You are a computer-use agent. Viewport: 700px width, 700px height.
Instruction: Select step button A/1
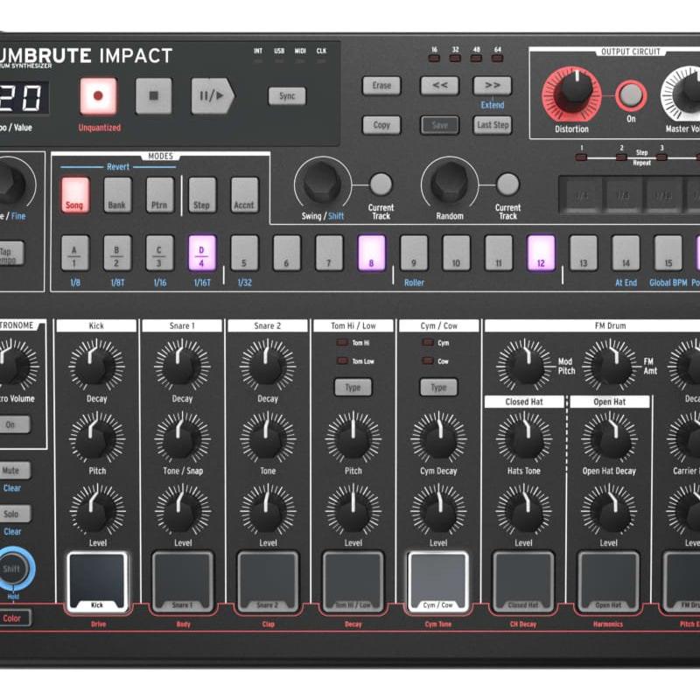tap(74, 253)
